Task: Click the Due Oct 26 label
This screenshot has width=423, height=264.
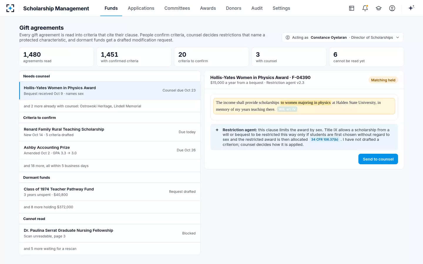Action: tap(186, 150)
